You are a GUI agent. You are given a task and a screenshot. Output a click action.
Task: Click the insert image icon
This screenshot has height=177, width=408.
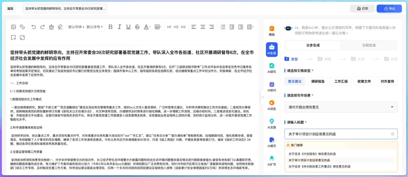click(x=14, y=27)
